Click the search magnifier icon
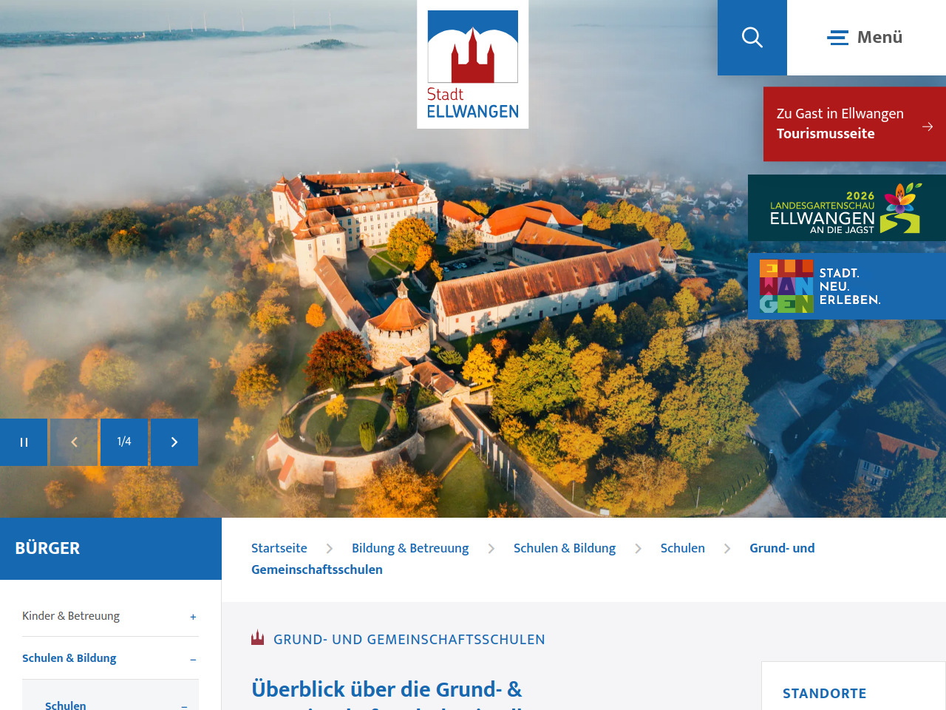This screenshot has width=946, height=710. point(752,37)
